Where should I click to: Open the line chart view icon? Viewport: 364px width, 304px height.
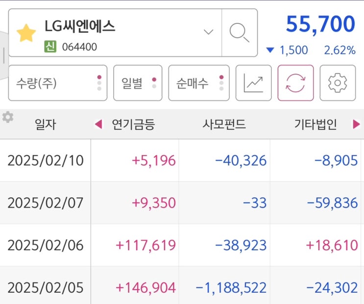(x=254, y=83)
